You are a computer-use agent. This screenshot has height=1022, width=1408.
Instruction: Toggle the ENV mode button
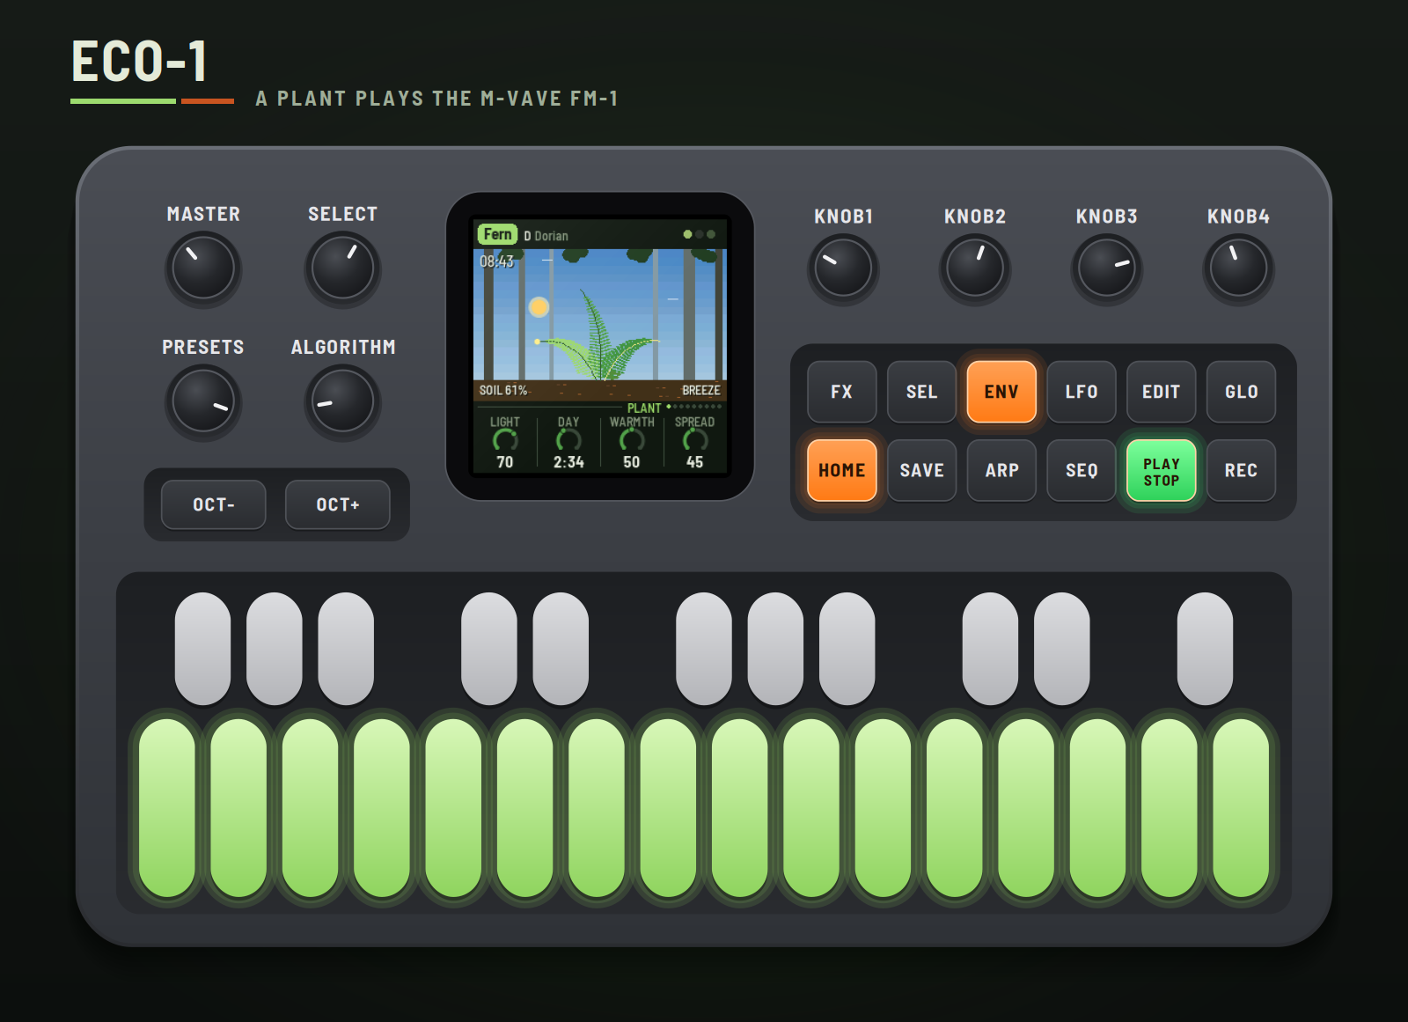(x=1001, y=392)
